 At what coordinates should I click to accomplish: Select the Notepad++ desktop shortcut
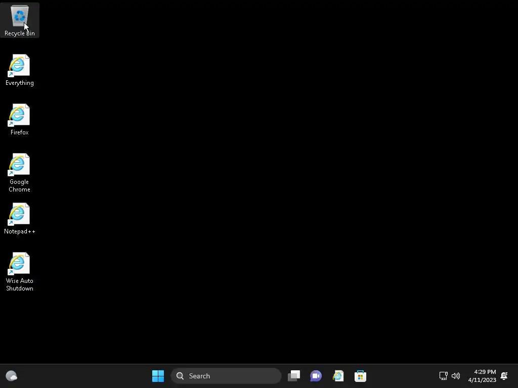click(x=20, y=218)
